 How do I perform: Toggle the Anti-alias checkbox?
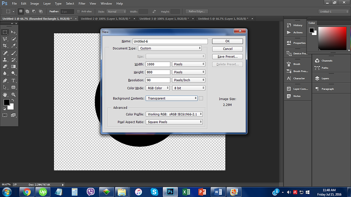pyautogui.click(x=78, y=12)
